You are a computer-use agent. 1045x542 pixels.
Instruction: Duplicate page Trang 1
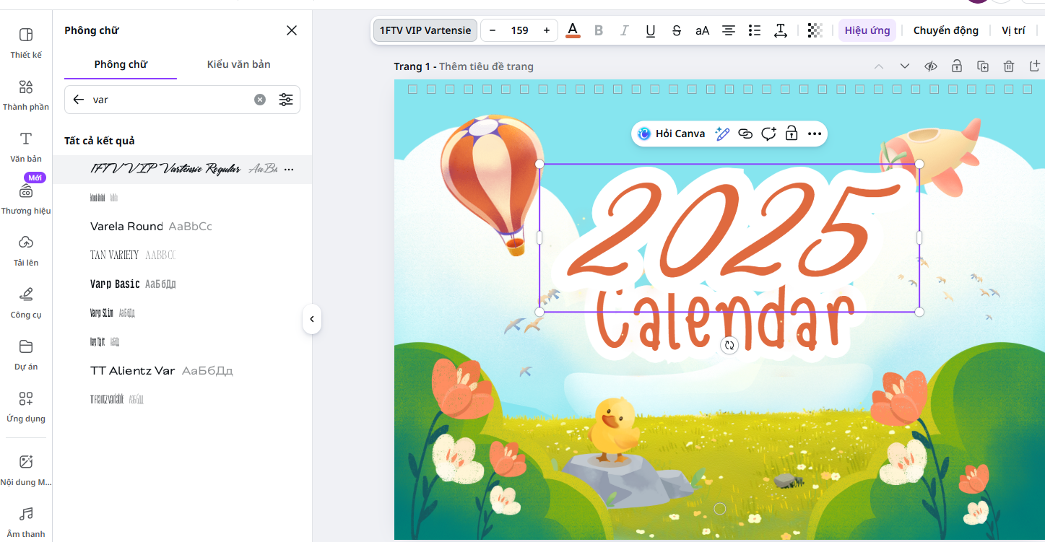point(983,66)
